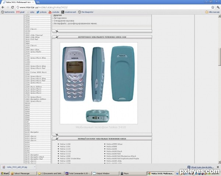Screen dimensions: 221x176
Task: Click the Nokia 3410 front view photo
Action: tap(74, 74)
